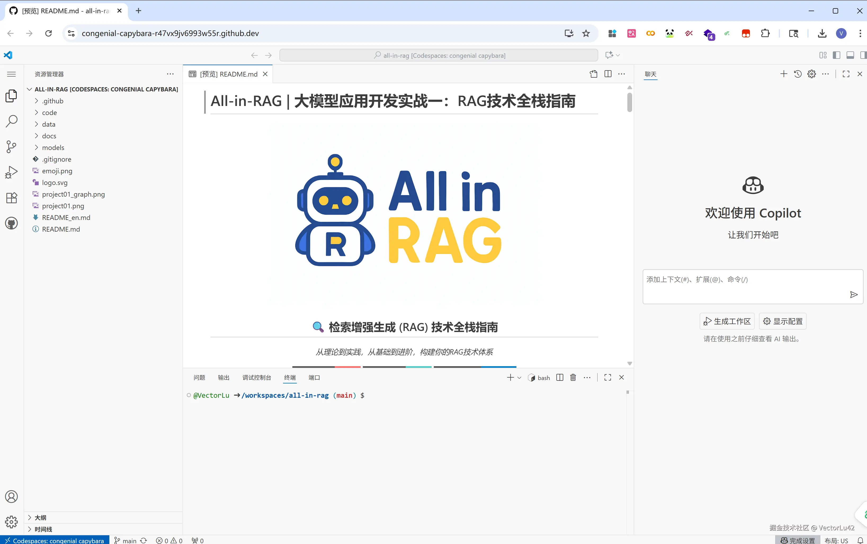Viewport: 867px width, 544px height.
Task: Open the Run and Debug view
Action: point(11,172)
